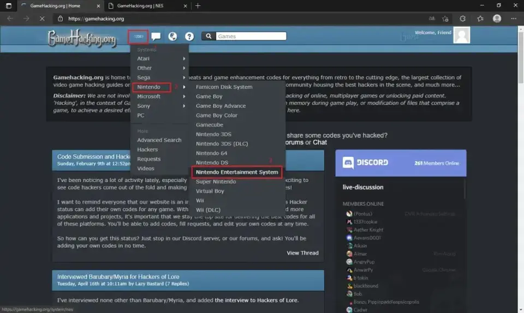Screen dimensions: 524x313
Task: Open the help question mark icon
Action: [189, 36]
